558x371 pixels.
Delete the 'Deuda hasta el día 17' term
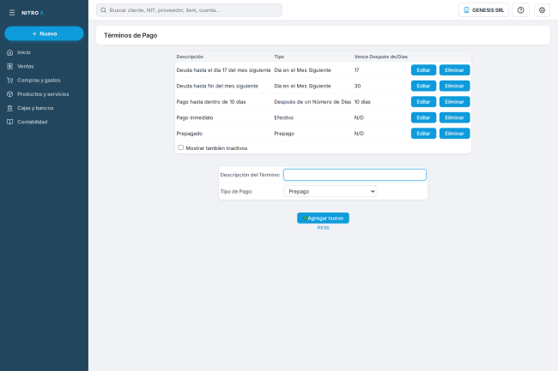[454, 70]
